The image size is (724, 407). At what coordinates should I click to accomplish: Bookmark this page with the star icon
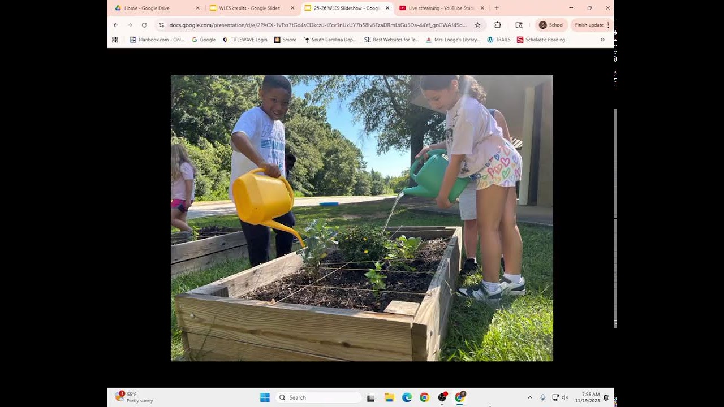pos(477,25)
